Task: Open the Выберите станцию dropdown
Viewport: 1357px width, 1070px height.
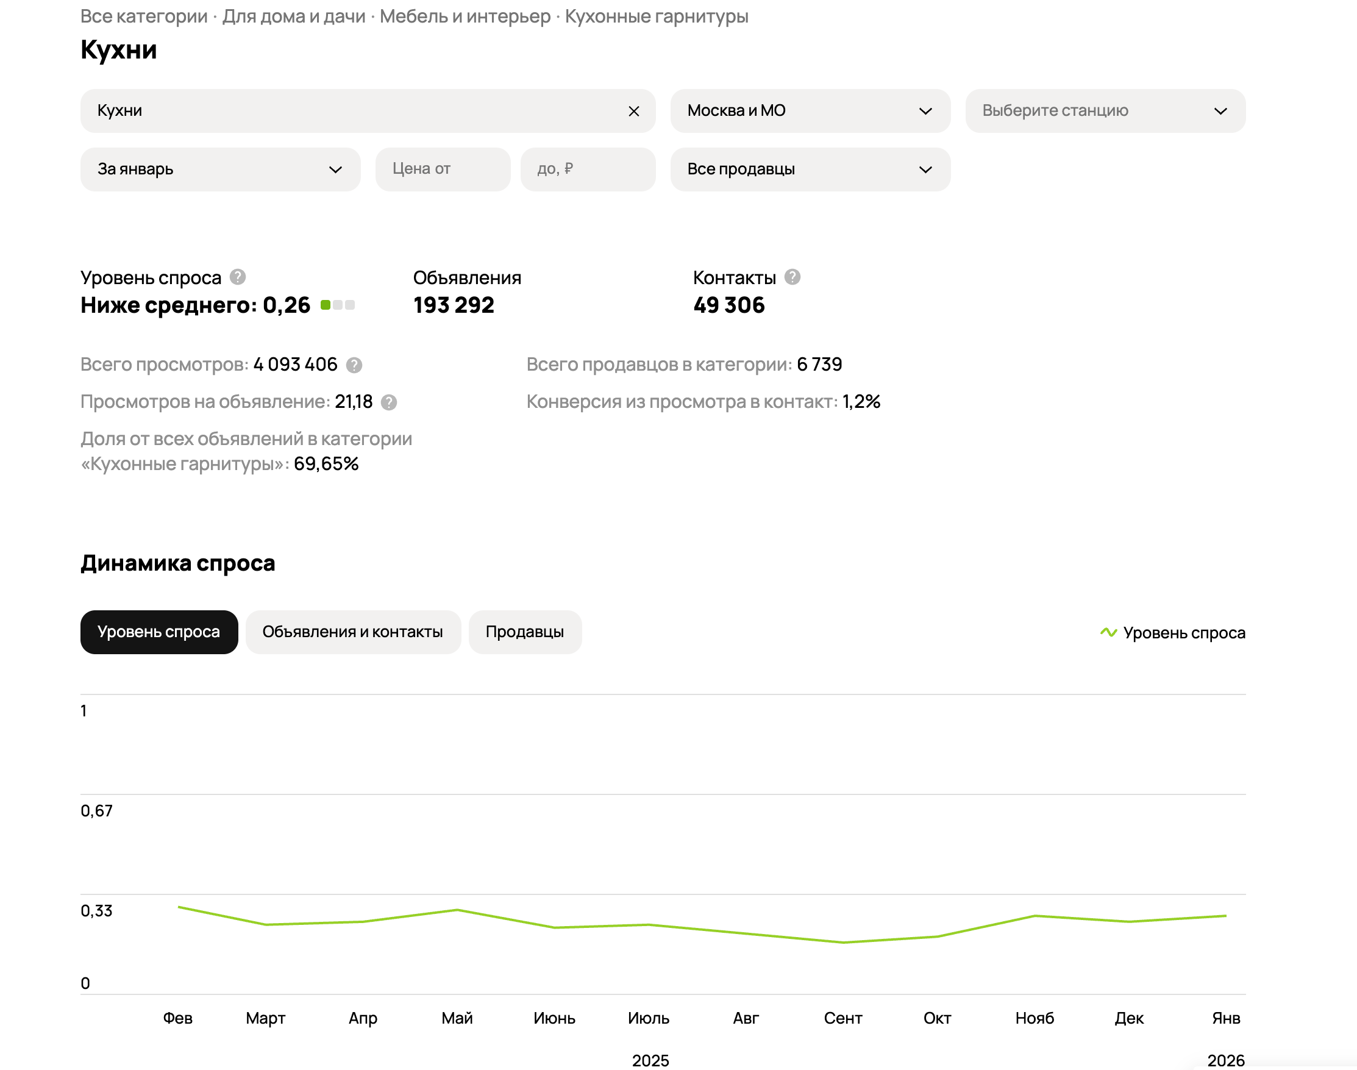Action: 1105,111
